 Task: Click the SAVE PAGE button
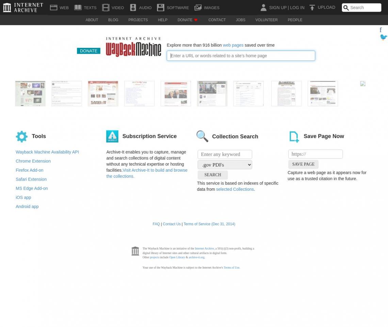[303, 164]
